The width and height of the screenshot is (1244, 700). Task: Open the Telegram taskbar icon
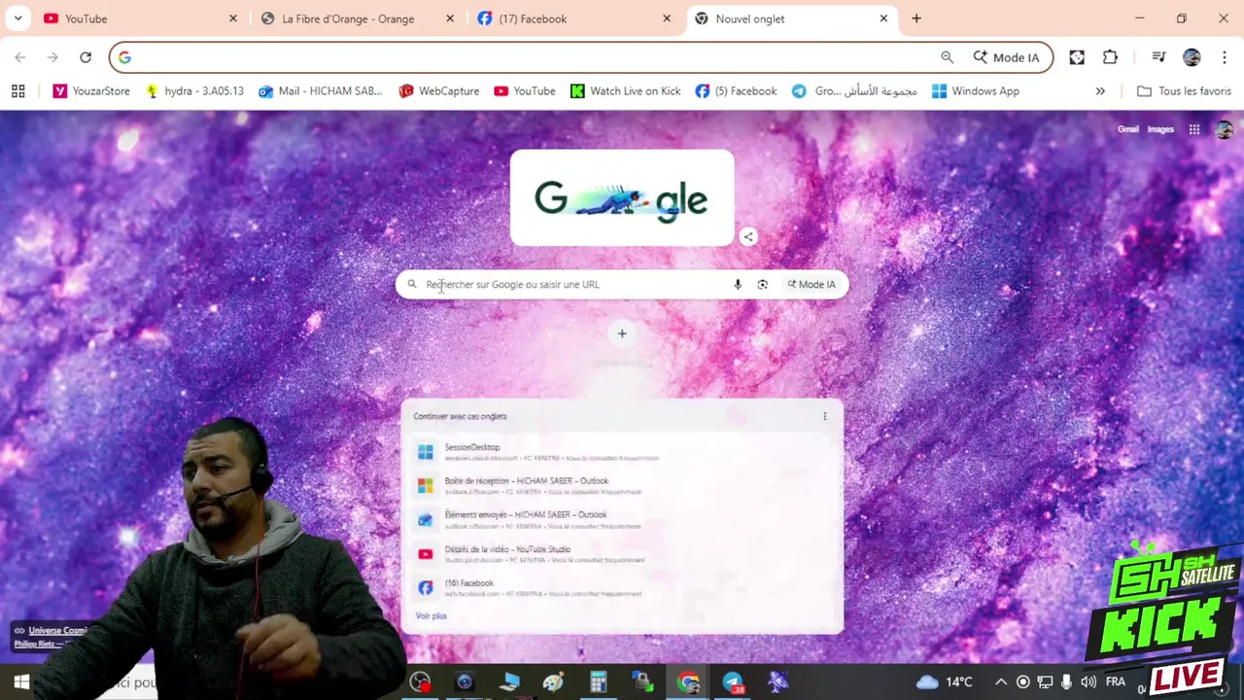[x=733, y=682]
